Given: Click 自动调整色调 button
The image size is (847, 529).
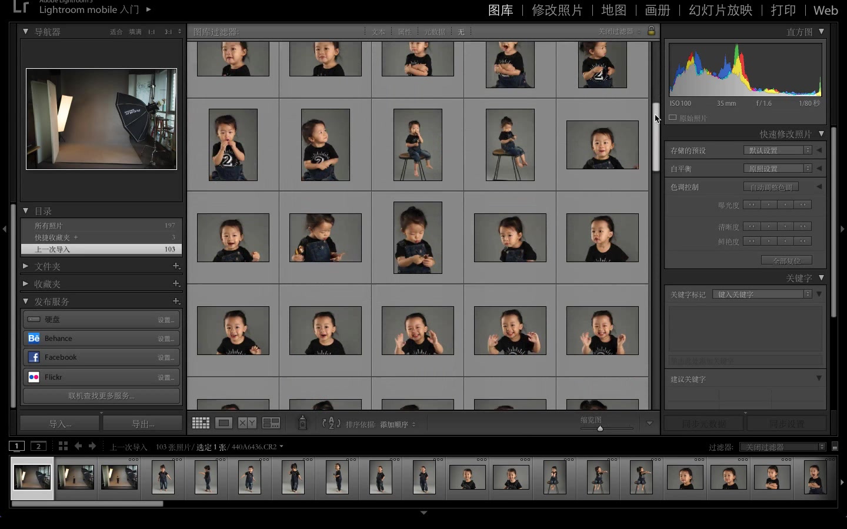Looking at the screenshot, I should (x=771, y=187).
